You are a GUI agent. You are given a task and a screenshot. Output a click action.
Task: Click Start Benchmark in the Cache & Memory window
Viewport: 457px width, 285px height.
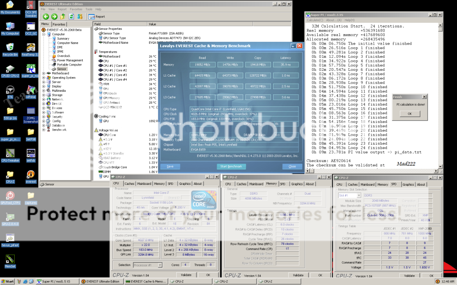tap(231, 166)
